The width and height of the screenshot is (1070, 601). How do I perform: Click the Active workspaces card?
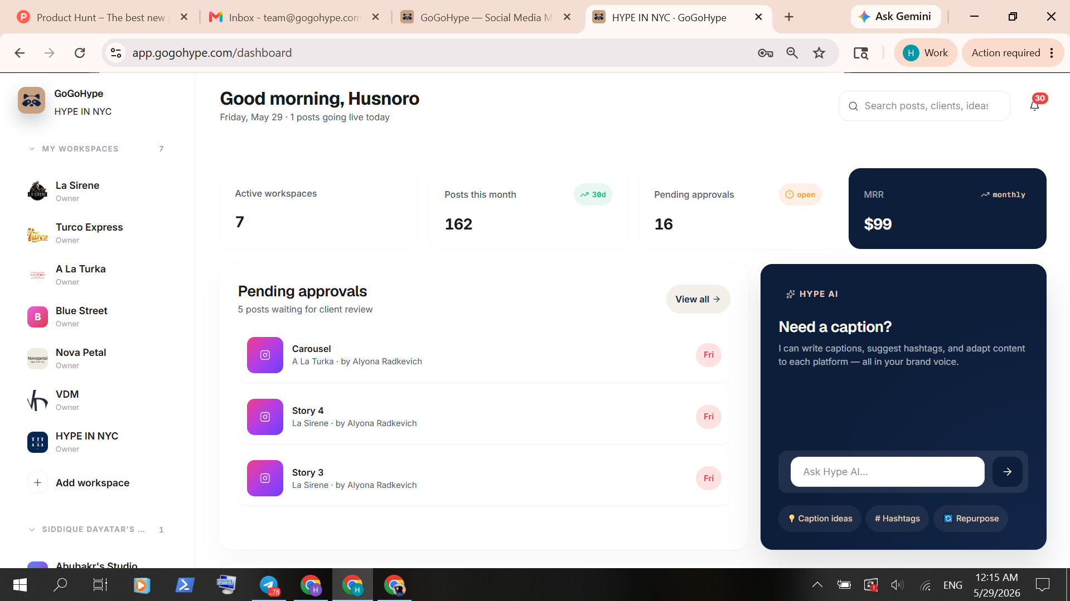(318, 209)
